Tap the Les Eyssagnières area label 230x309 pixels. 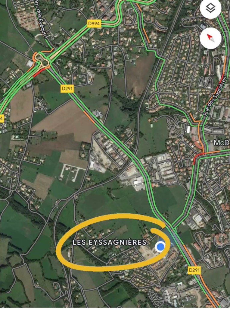point(110,242)
